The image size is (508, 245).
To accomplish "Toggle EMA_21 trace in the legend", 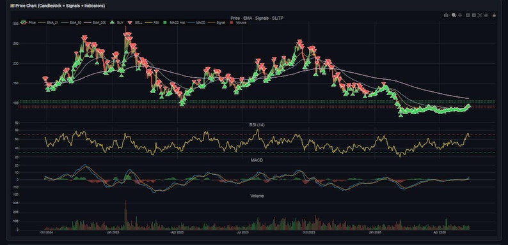I will (48, 22).
